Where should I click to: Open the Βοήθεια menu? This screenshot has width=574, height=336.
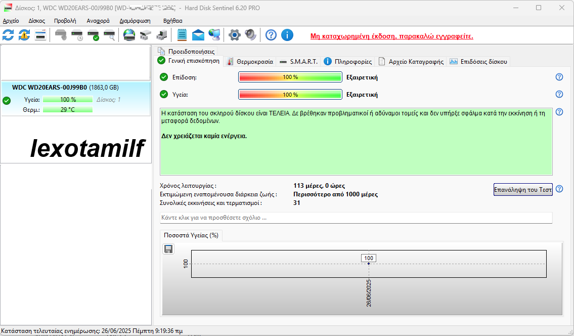point(172,21)
